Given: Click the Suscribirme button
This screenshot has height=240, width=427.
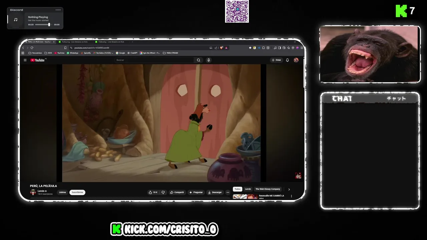Looking at the screenshot, I should coord(77,192).
